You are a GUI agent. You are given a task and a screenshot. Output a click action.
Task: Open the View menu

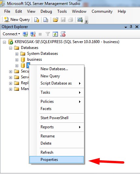click(31, 11)
